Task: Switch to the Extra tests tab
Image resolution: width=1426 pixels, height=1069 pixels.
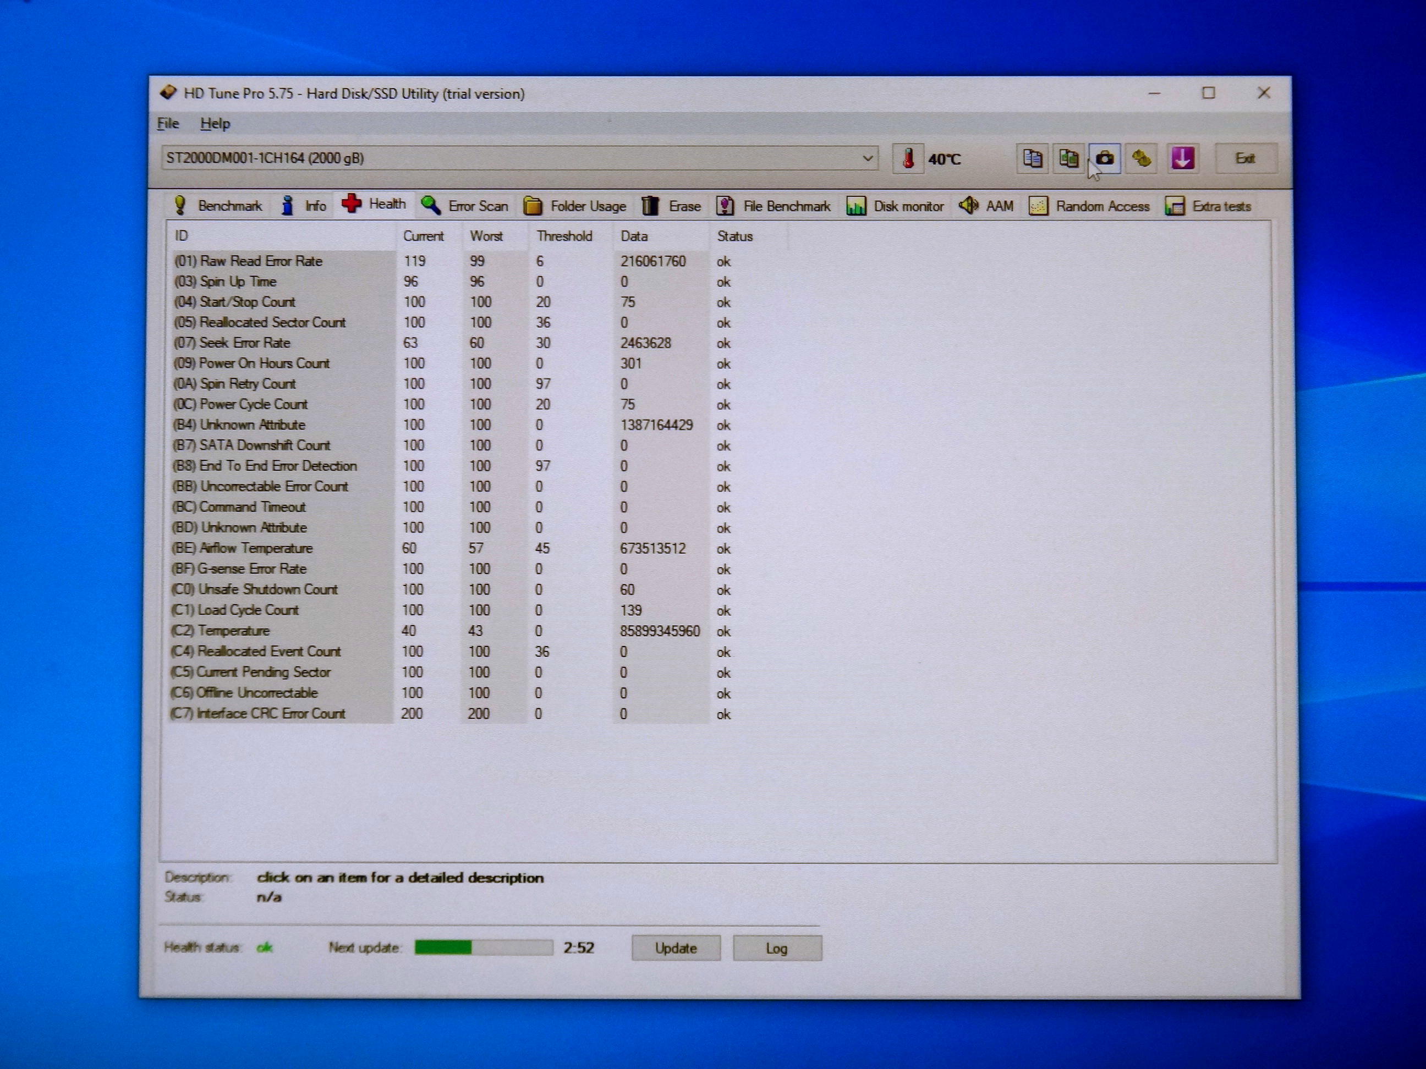Action: tap(1208, 206)
